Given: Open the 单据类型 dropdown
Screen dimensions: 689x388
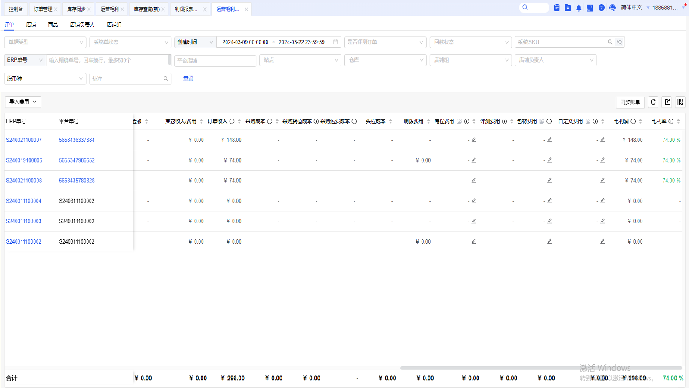Looking at the screenshot, I should pos(45,42).
